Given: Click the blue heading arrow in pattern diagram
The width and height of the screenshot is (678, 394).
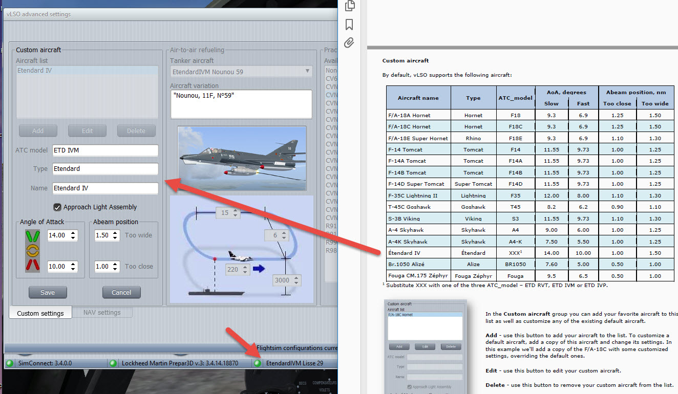Looking at the screenshot, I should click(x=259, y=269).
